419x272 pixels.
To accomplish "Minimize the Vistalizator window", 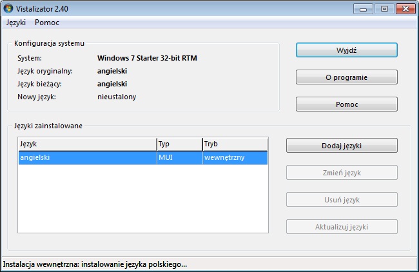I will (x=364, y=8).
